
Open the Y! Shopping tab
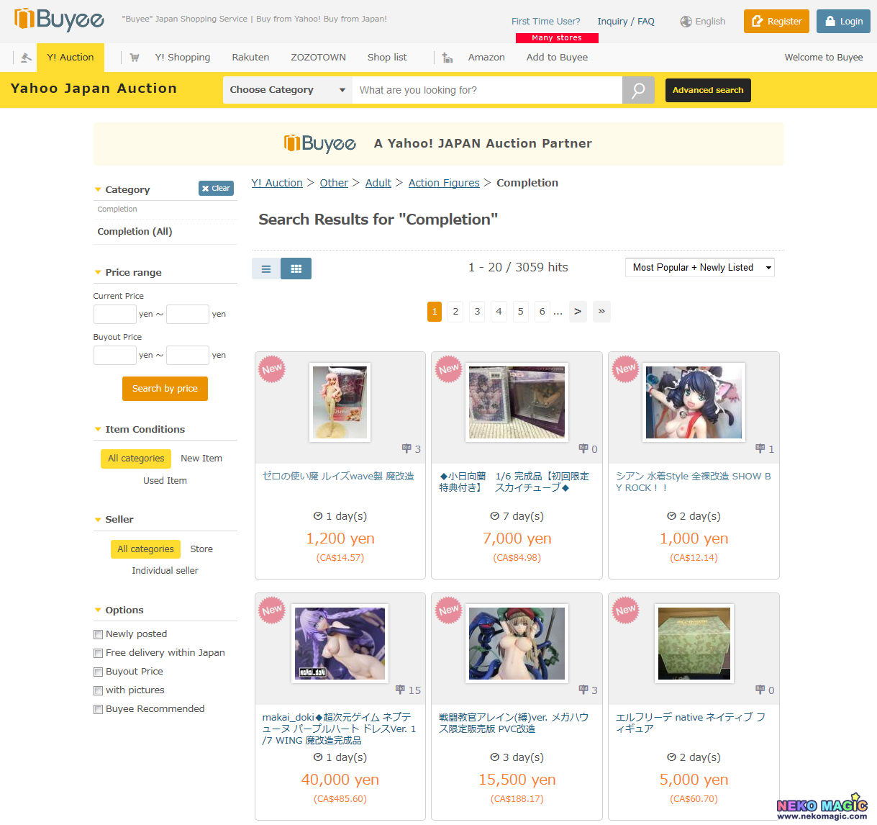[183, 58]
